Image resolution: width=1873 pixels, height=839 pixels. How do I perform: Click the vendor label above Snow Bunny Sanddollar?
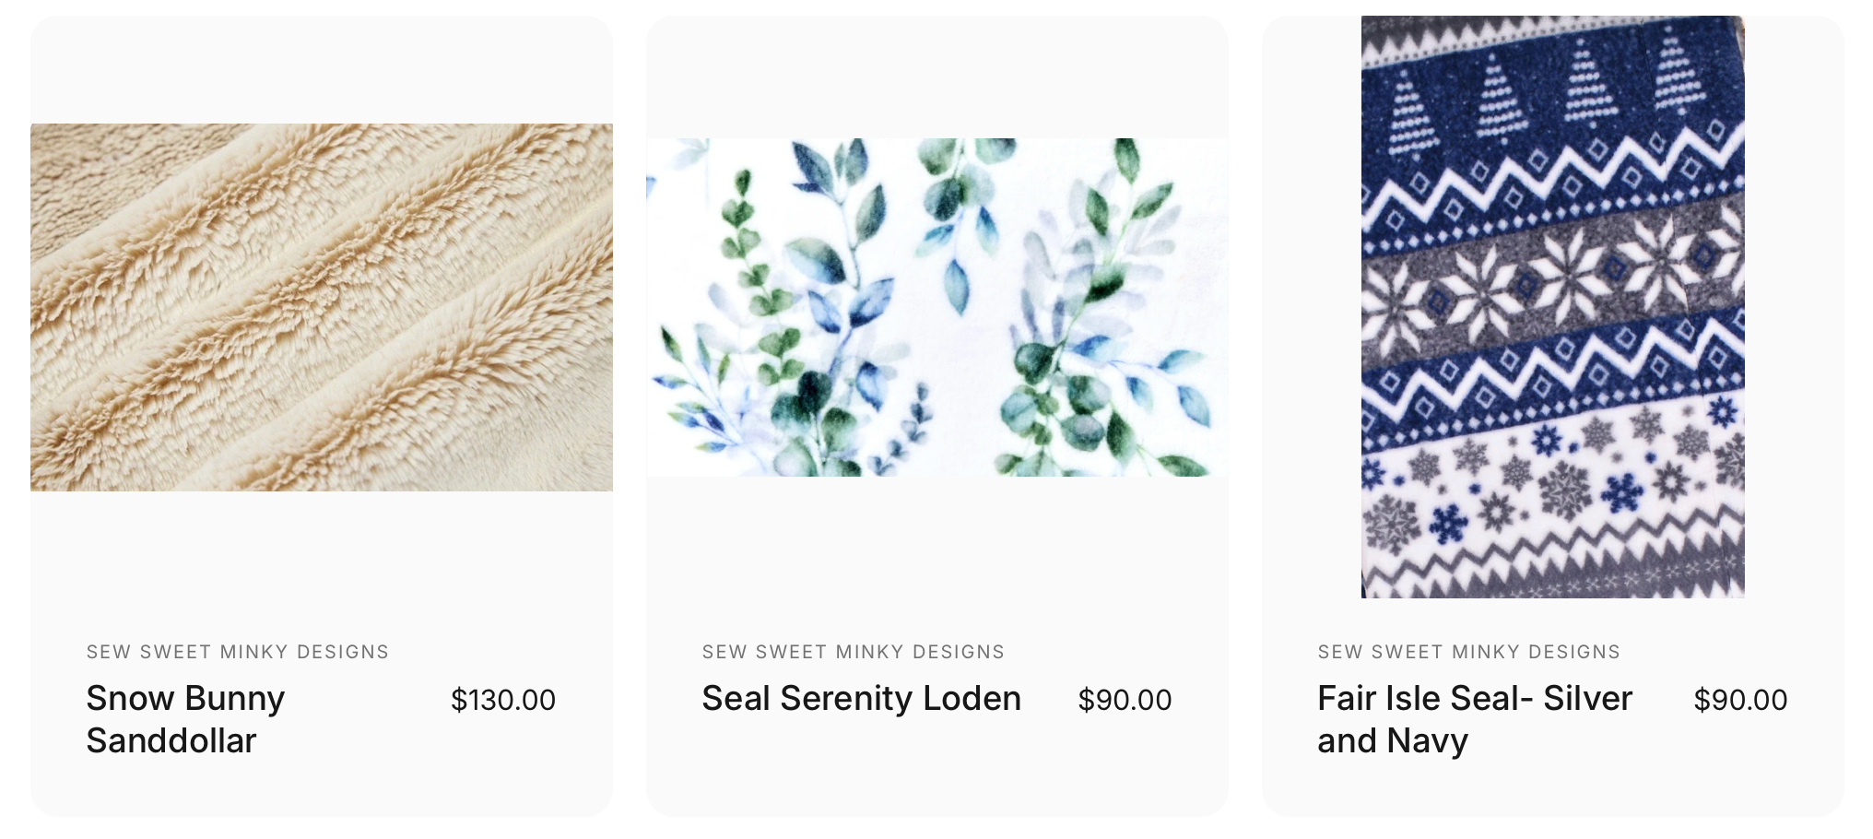click(x=238, y=652)
